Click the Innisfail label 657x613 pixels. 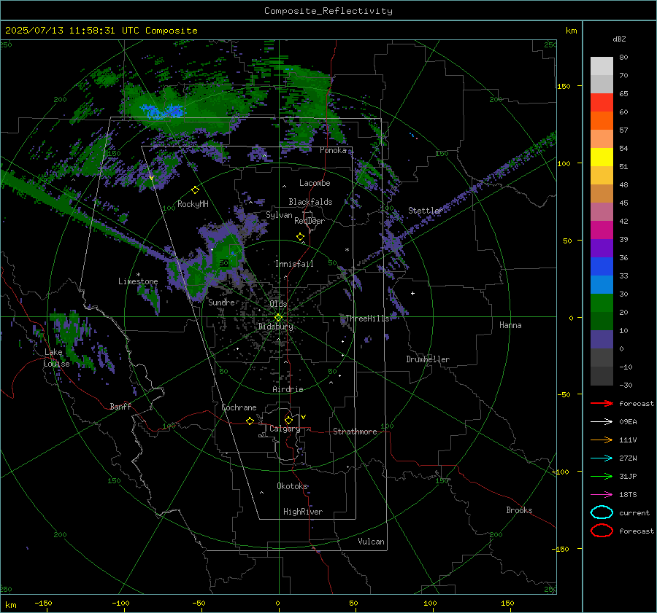coord(294,264)
